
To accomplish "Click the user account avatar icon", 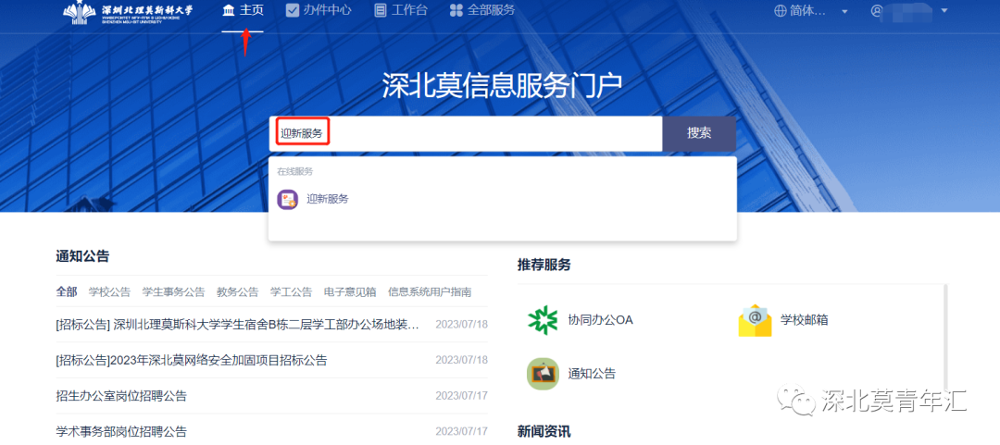I will pos(877,11).
